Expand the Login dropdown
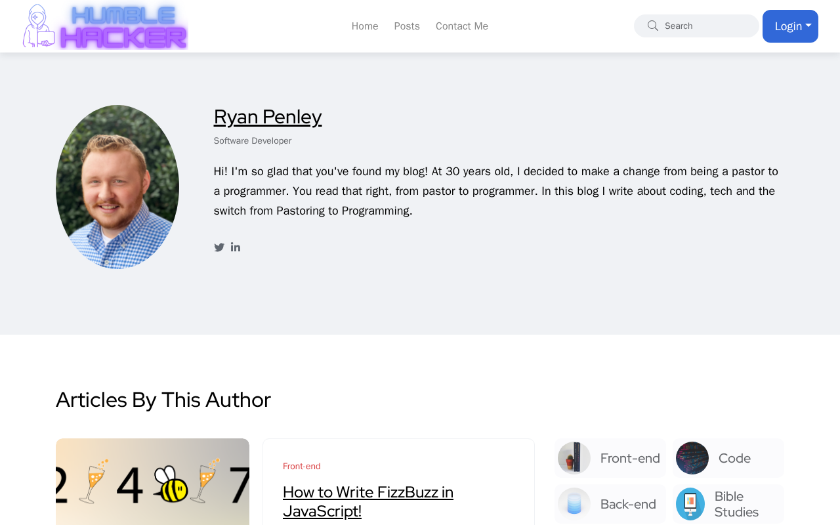 [790, 26]
